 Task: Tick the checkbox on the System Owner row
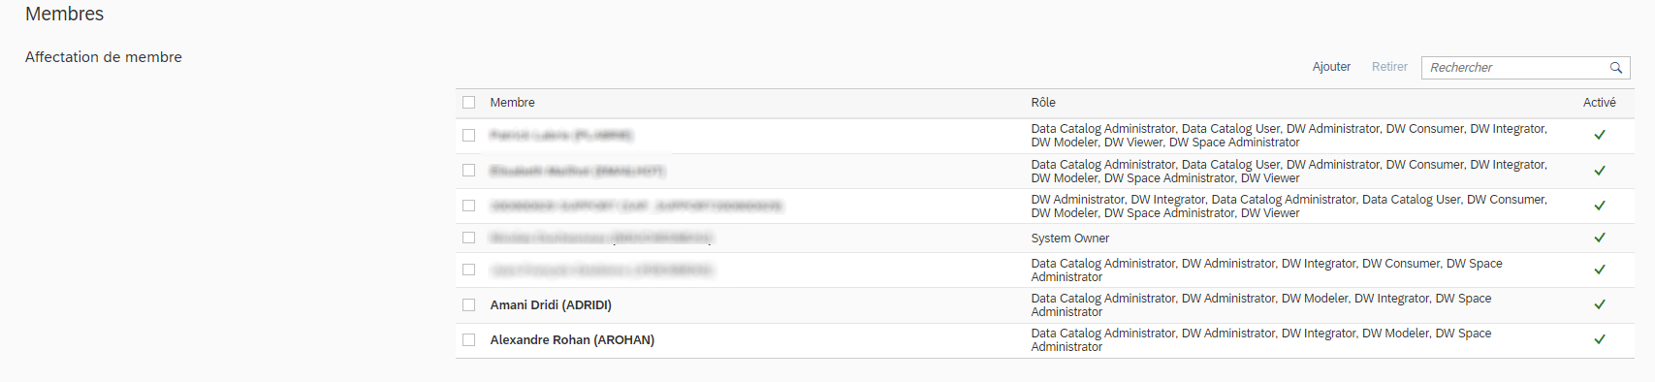(469, 238)
